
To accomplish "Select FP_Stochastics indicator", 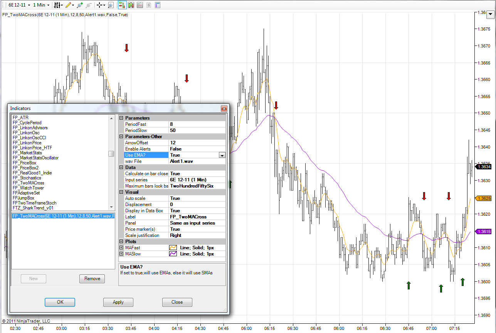I will pyautogui.click(x=27, y=178).
